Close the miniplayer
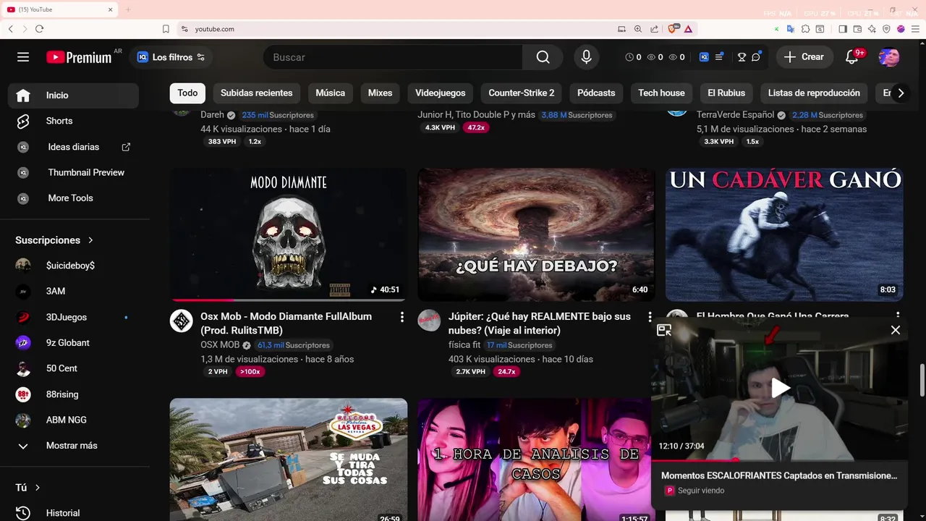 click(x=896, y=330)
